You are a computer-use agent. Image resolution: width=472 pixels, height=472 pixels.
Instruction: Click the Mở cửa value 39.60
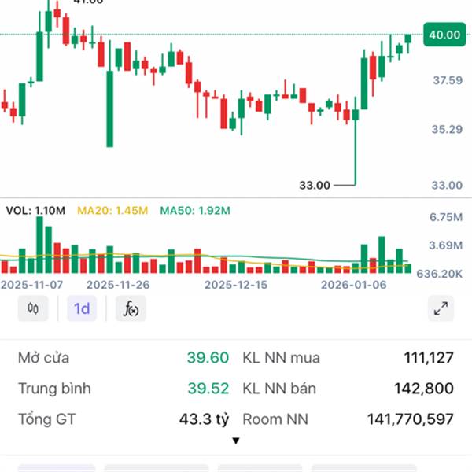(208, 358)
